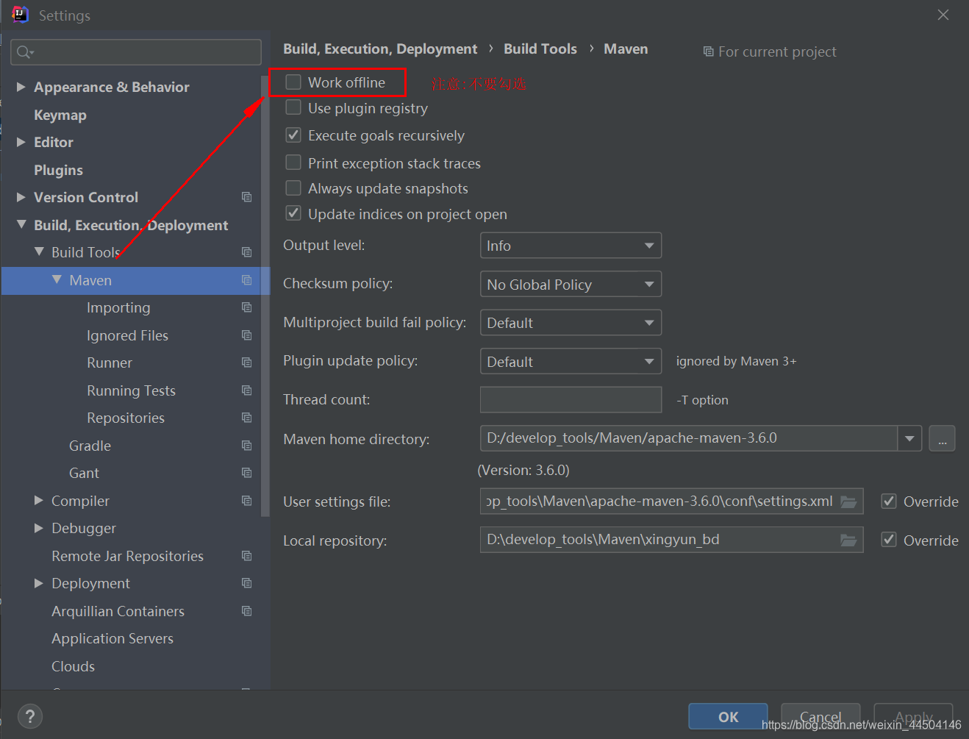Viewport: 969px width, 739px height.
Task: Click browse button for Maven home directory
Action: 942,438
